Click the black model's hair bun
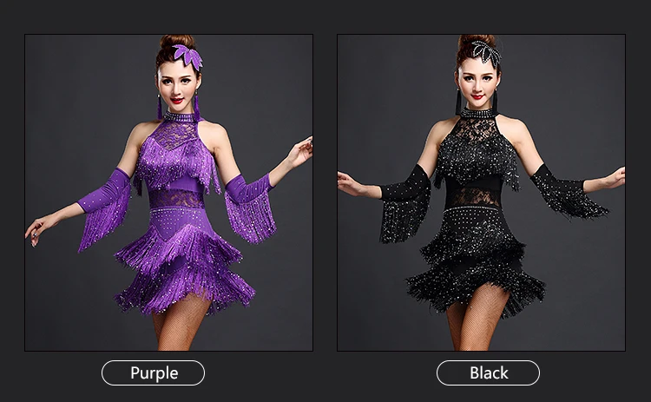The image size is (651, 402). 477,41
